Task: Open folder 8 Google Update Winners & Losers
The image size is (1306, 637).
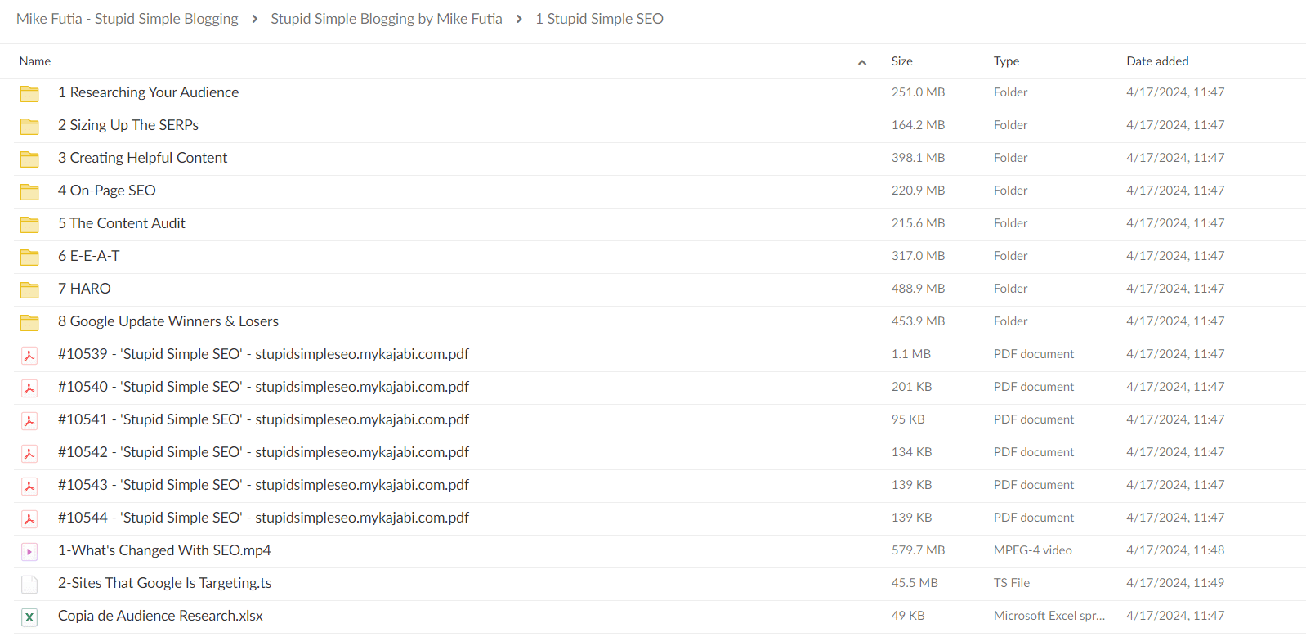Action: [x=168, y=321]
